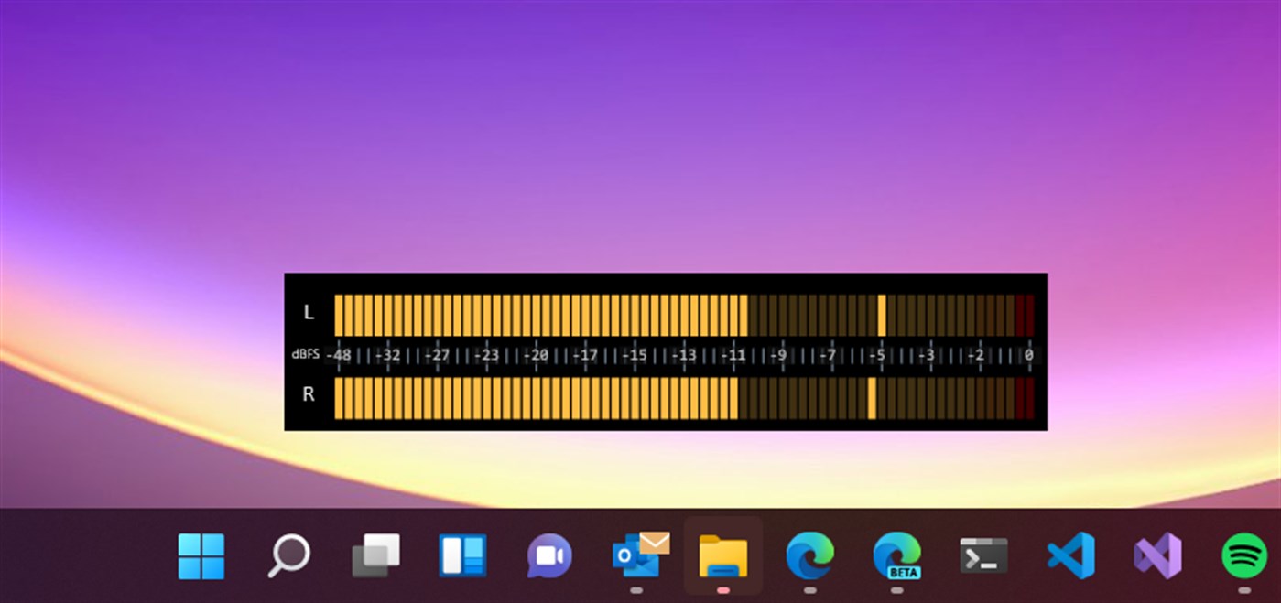Screen dimensions: 1281x603
Task: Click the left channel peak indicator bar
Action: tap(882, 311)
